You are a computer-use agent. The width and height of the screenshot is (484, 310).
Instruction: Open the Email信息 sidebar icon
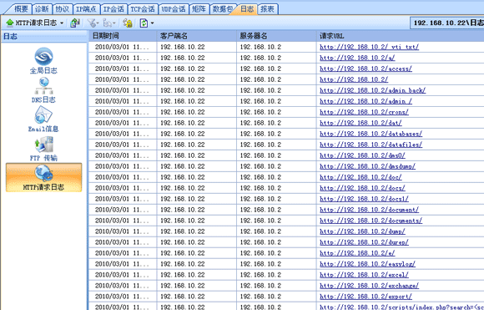point(43,119)
